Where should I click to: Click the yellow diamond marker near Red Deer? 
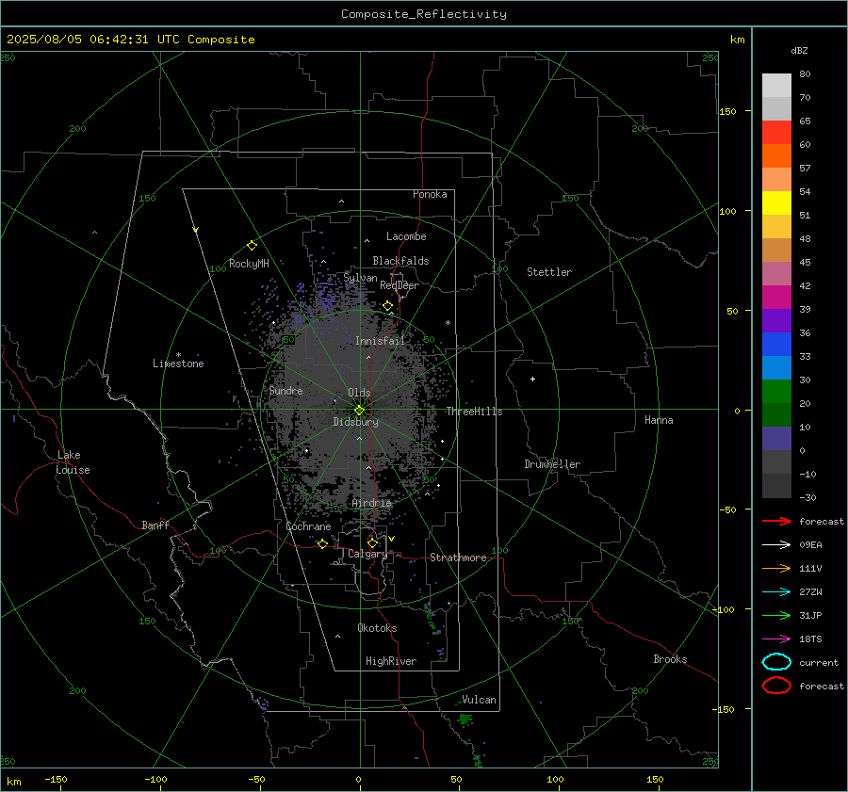[387, 306]
